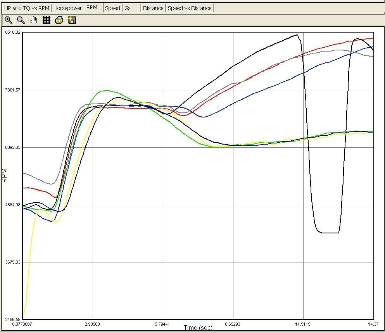
Task: Click the 5.79441 time axis label
Action: [x=162, y=324]
